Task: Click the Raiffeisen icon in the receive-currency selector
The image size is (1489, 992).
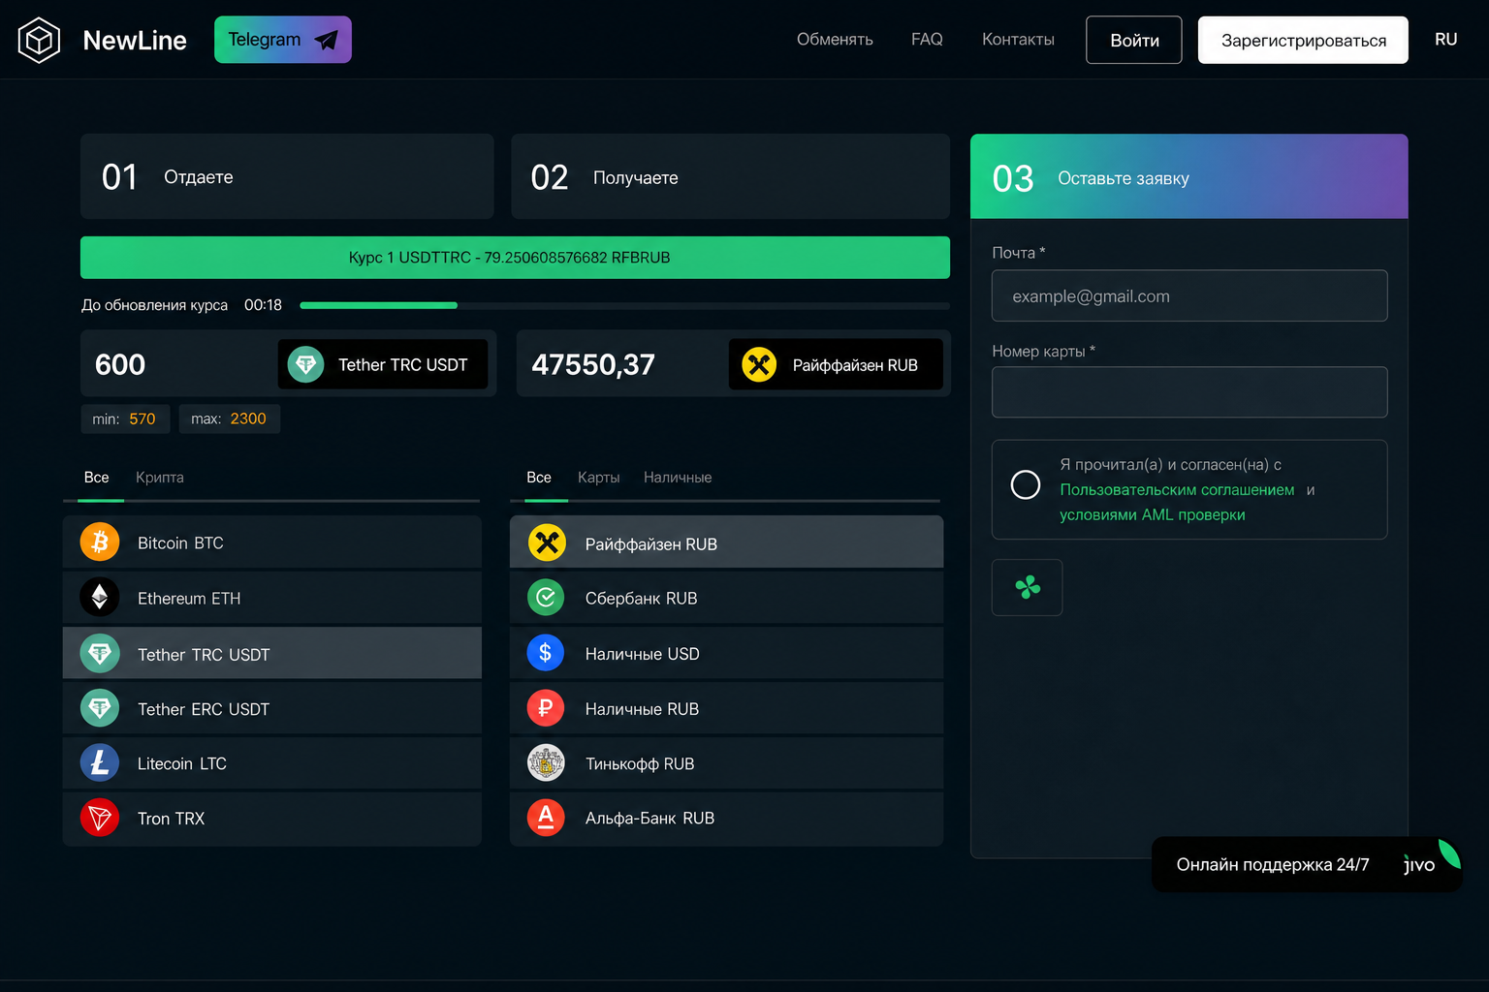Action: 759,364
